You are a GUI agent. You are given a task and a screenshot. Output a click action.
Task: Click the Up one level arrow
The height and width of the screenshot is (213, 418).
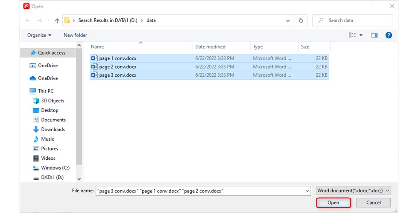[x=57, y=20]
